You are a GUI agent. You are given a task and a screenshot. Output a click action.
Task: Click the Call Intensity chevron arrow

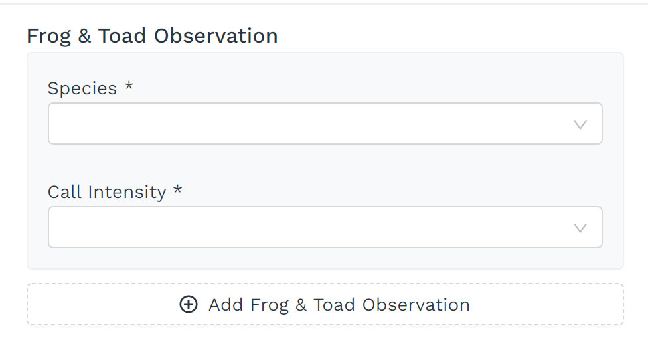click(x=580, y=228)
